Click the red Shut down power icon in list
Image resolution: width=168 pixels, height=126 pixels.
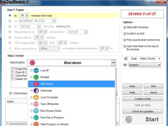[x=36, y=84]
